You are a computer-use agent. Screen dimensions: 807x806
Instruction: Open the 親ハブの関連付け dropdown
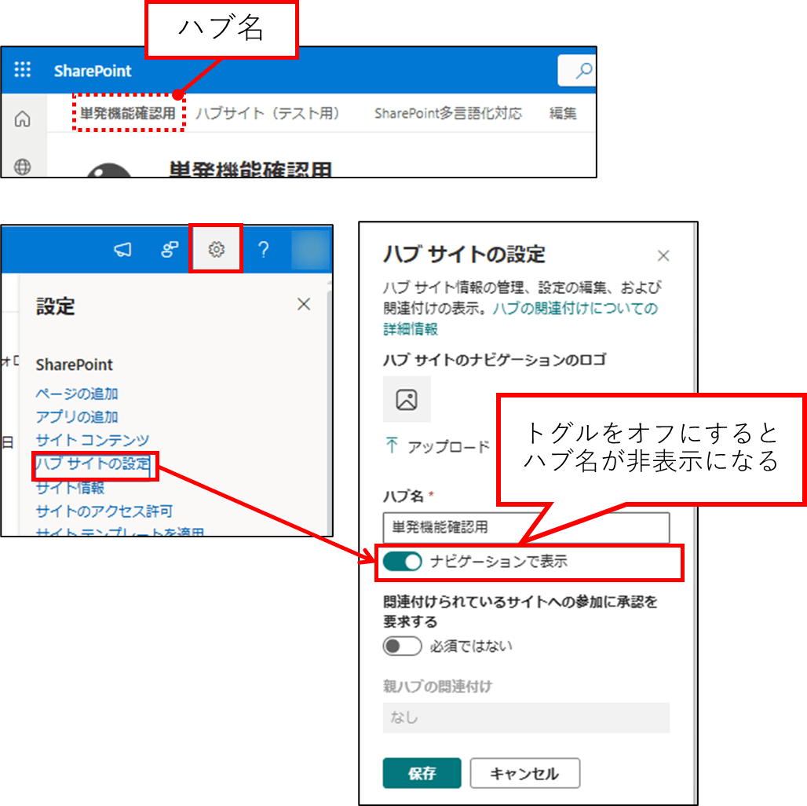526,718
